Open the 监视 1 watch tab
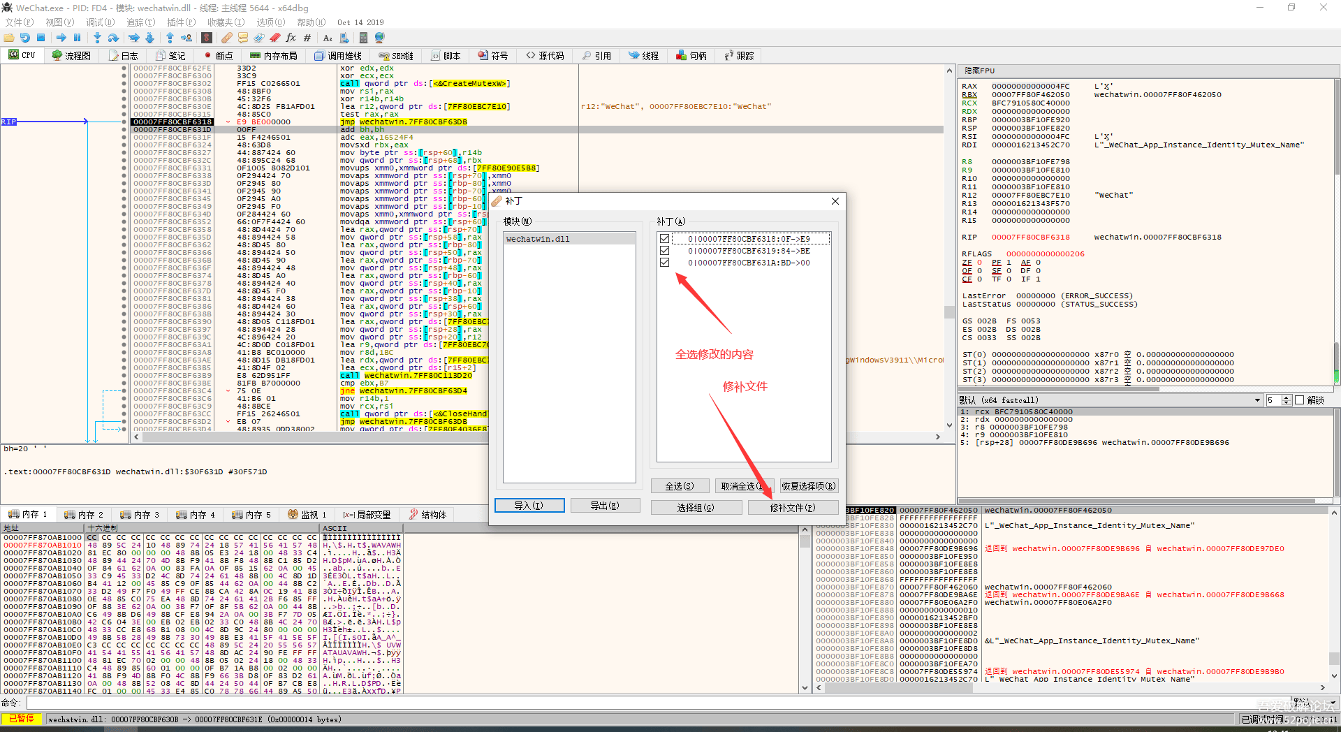1341x732 pixels. click(x=307, y=515)
